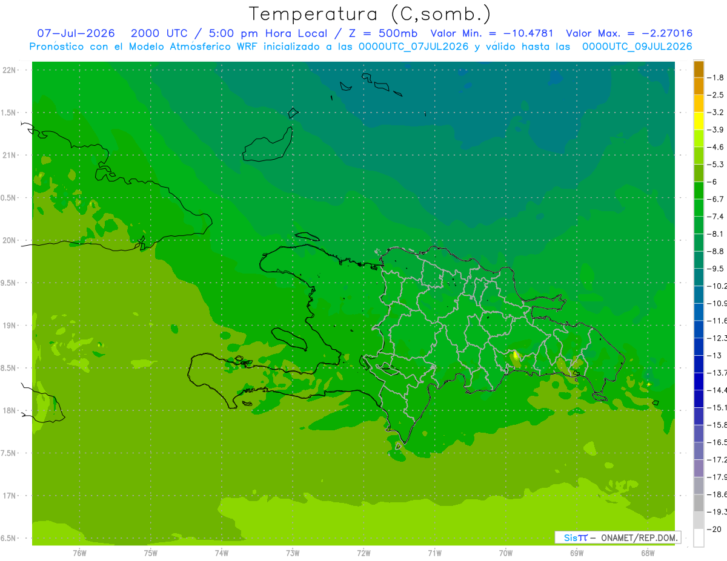727x561 pixels.
Task: Click the initialization time "0000UTC_07JUL2026"
Action: tap(414, 47)
